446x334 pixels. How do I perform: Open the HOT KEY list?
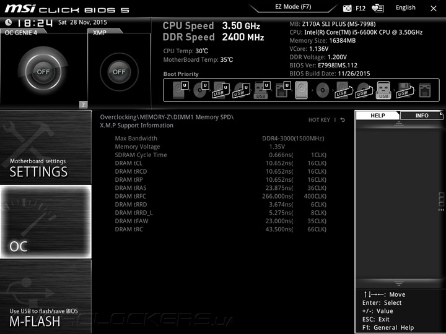[319, 120]
